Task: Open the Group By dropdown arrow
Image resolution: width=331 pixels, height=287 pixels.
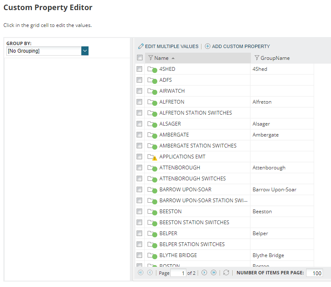Action: coord(85,51)
